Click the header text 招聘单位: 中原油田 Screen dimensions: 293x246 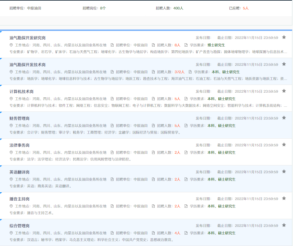point(25,8)
